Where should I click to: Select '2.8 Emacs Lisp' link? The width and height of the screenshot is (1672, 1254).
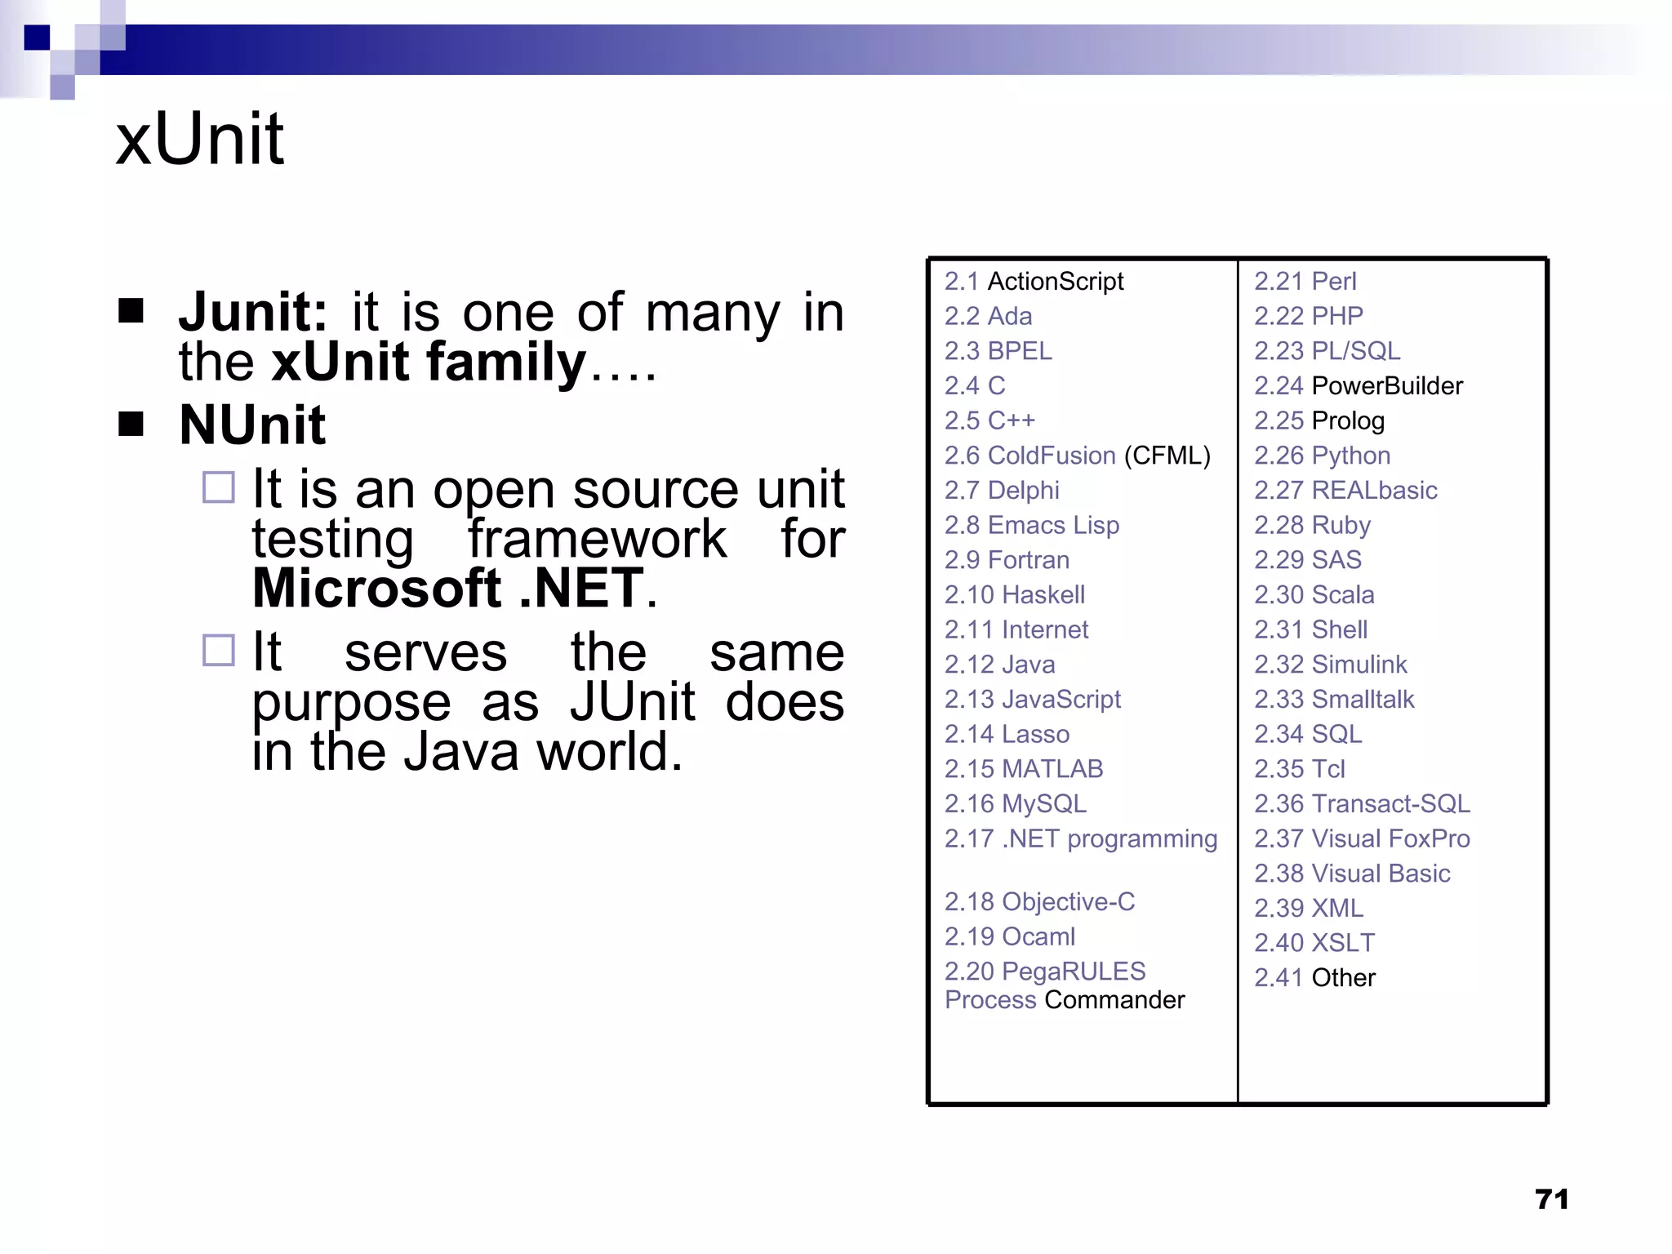tap(1032, 525)
